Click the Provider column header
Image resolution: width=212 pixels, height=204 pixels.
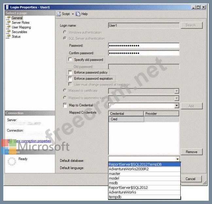(x=161, y=114)
